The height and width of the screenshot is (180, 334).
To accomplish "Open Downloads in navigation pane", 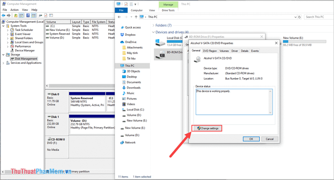I will click(x=134, y=88).
